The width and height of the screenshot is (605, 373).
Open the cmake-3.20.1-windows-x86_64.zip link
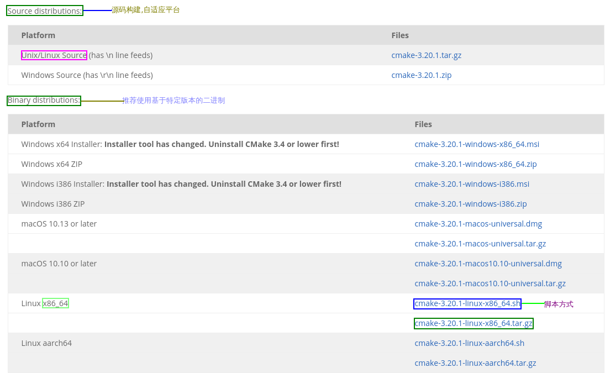pos(475,164)
